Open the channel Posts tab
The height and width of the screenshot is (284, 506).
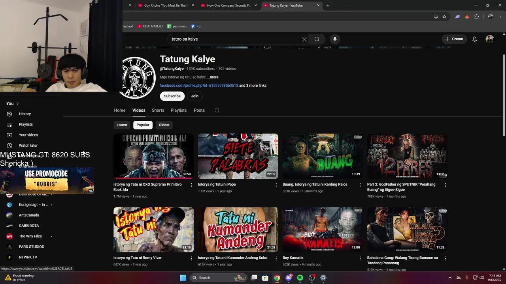pos(199,110)
